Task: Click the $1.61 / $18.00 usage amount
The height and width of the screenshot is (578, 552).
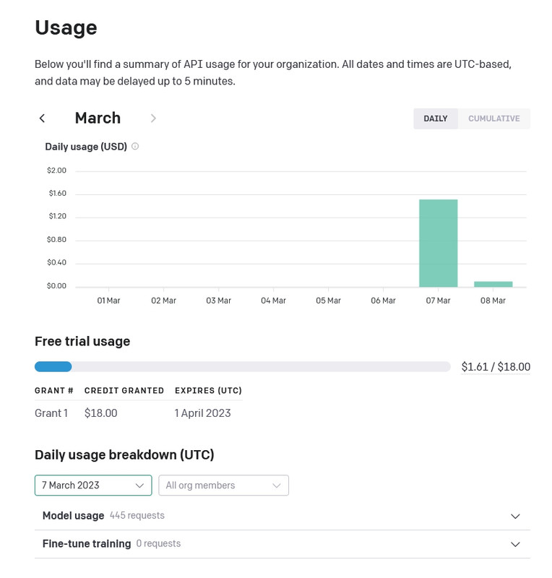Action: point(496,367)
